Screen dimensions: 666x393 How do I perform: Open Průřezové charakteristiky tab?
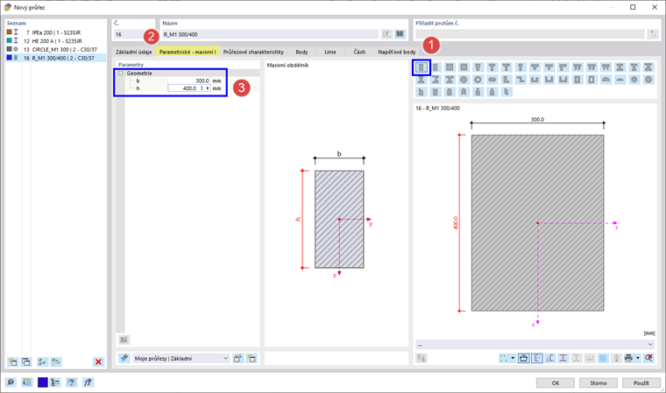tap(253, 52)
